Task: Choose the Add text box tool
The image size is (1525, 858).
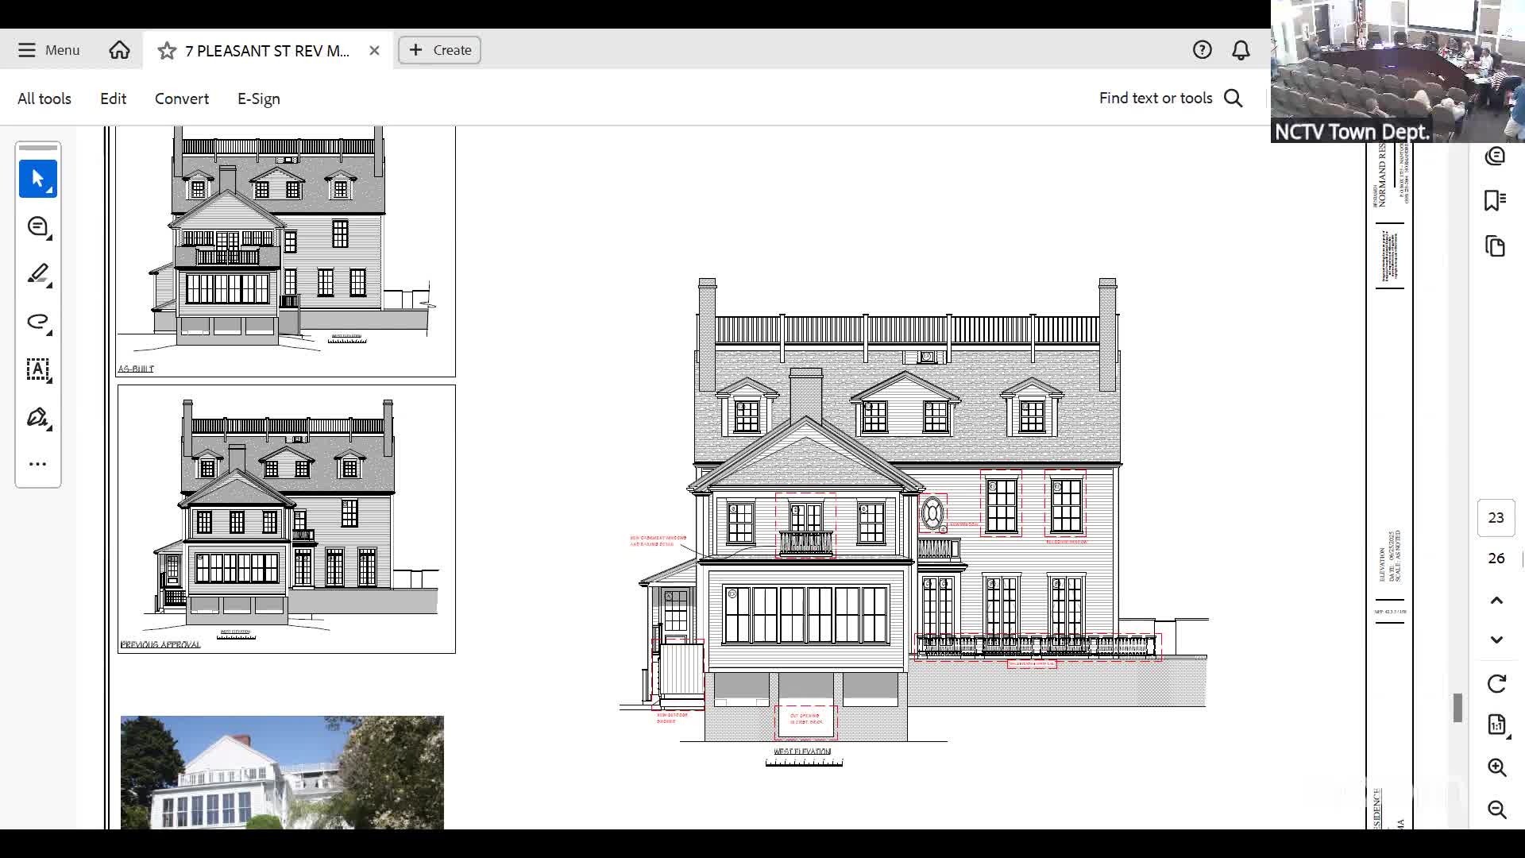Action: point(38,369)
